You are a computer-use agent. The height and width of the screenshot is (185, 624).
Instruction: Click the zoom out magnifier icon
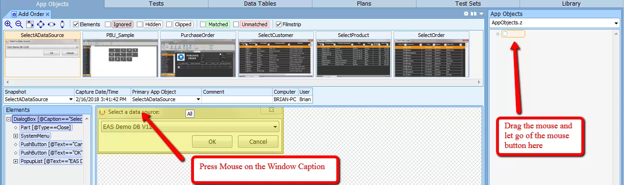[x=19, y=24]
